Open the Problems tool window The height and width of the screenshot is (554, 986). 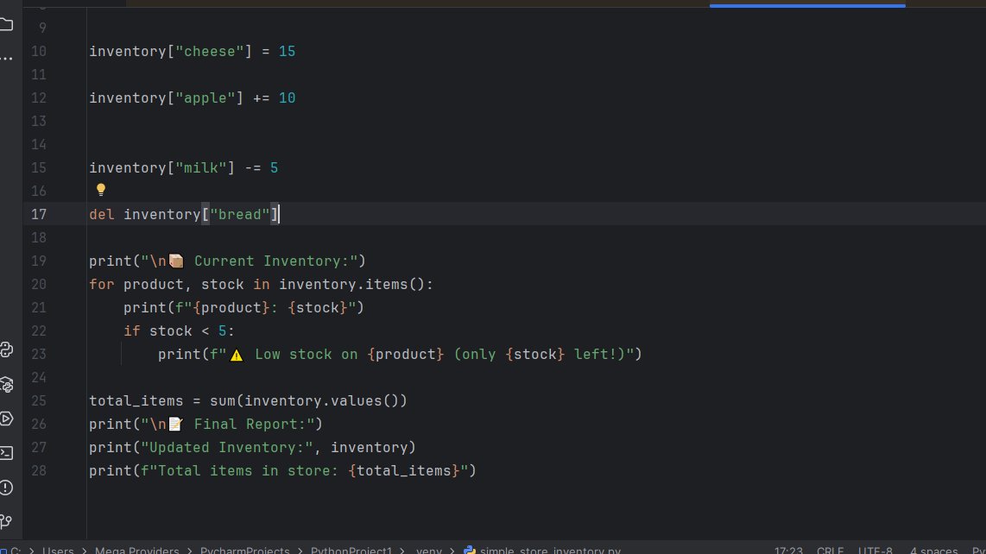pyautogui.click(x=10, y=487)
